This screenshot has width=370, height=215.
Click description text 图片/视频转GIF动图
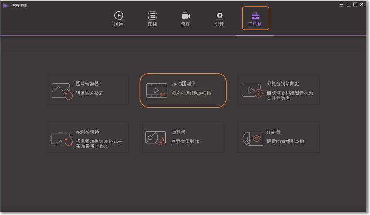tap(191, 93)
